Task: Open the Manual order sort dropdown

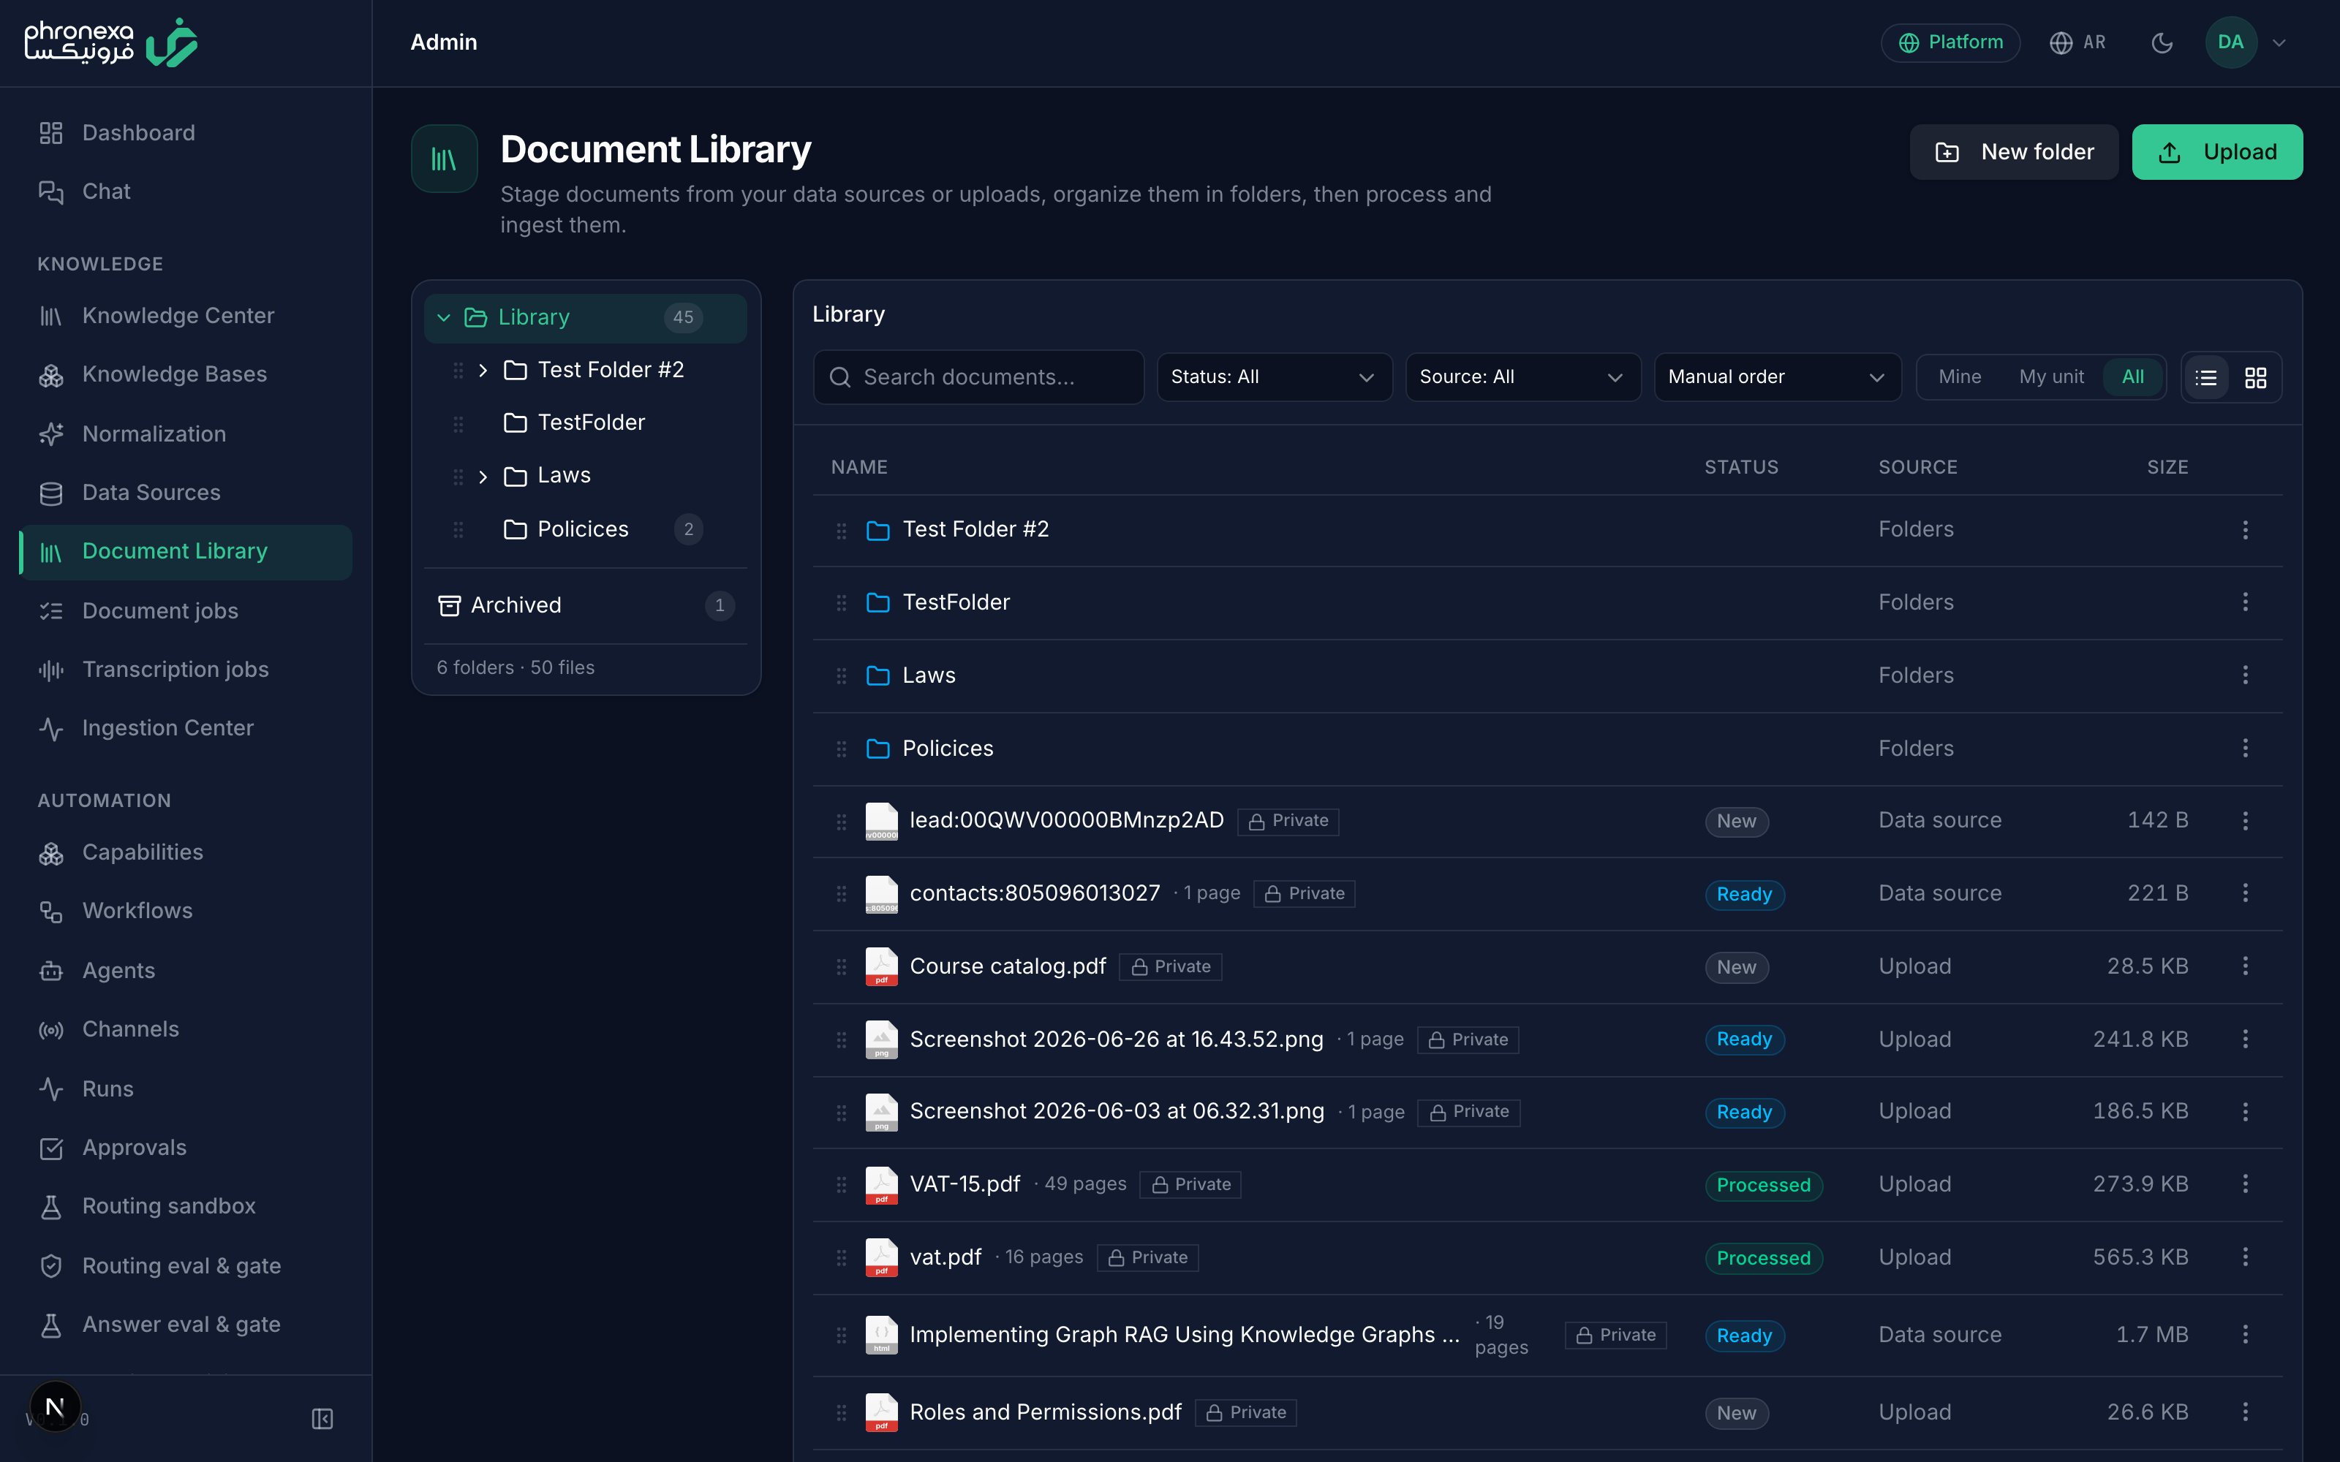Action: pos(1777,377)
